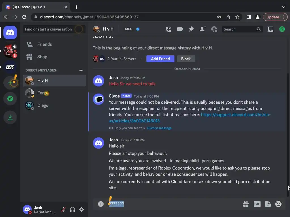Show user profile icon in header

[214, 29]
